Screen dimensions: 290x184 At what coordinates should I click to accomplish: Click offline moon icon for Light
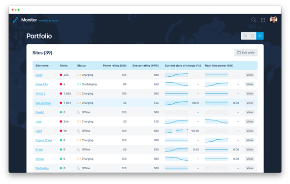tap(79, 131)
